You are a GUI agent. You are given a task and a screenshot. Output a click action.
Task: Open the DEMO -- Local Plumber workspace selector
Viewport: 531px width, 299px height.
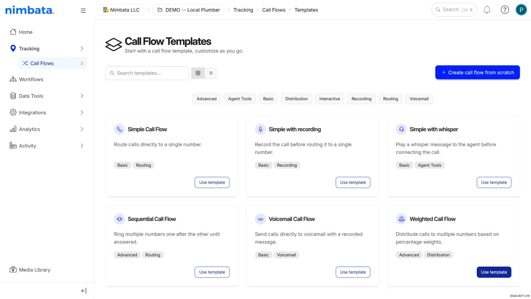[189, 10]
